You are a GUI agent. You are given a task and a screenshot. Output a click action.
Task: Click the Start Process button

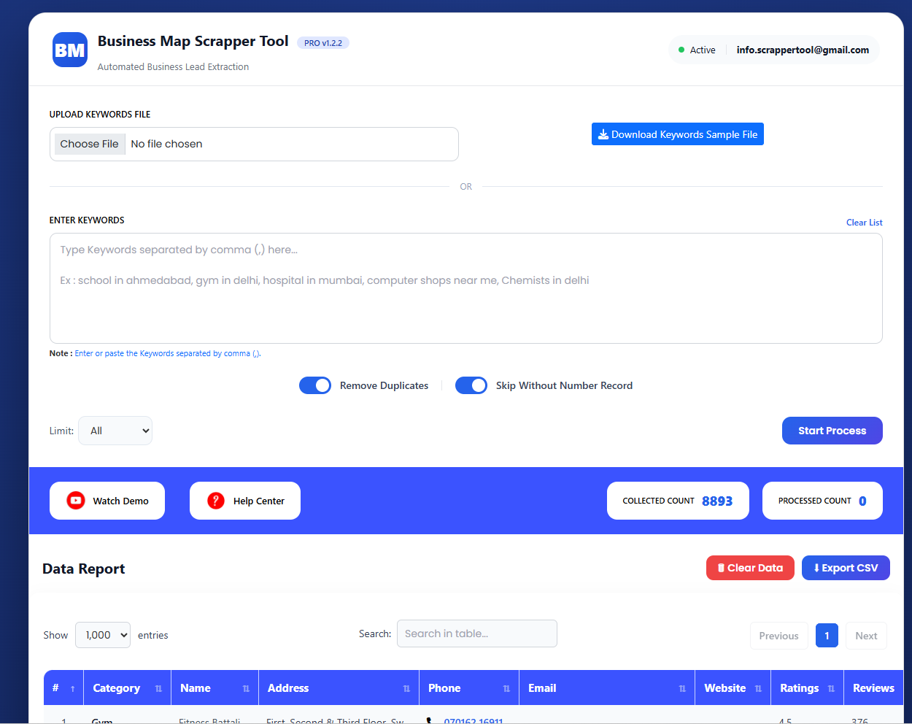(832, 431)
